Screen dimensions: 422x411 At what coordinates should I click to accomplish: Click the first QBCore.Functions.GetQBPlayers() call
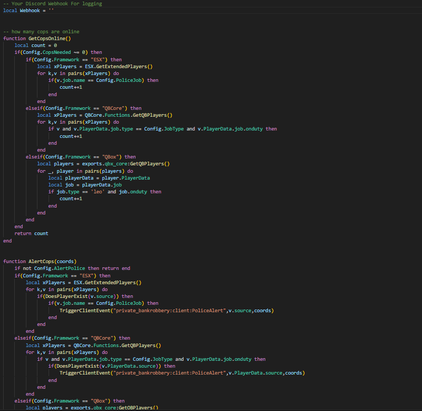(128, 115)
